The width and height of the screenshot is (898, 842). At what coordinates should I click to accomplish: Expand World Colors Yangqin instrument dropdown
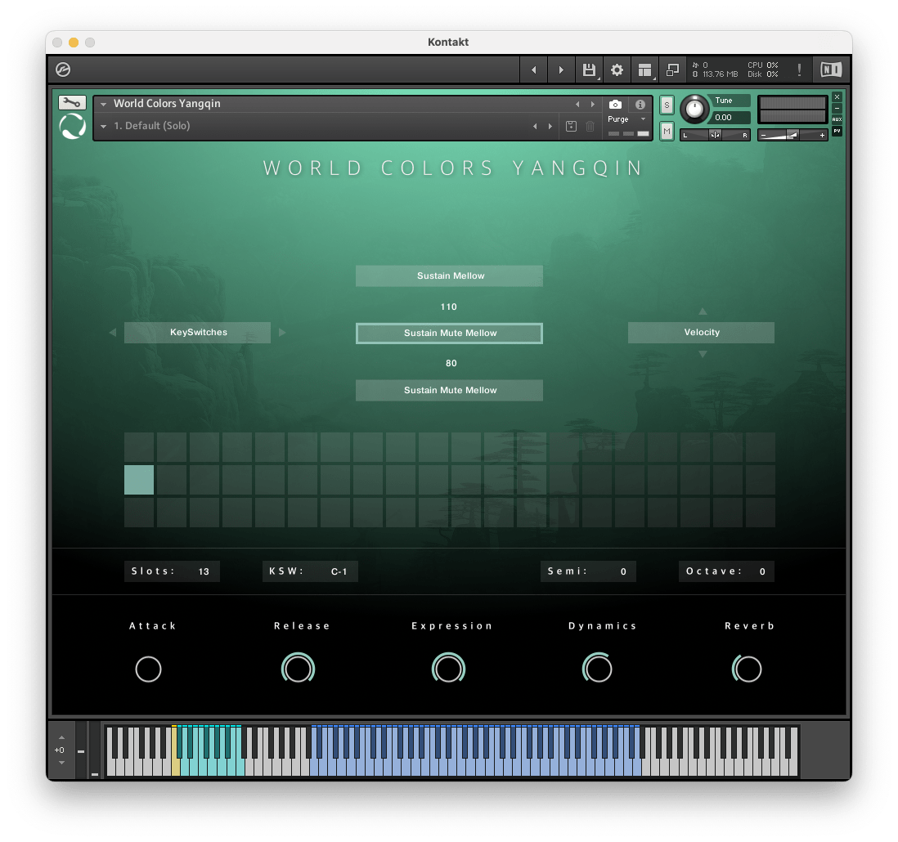[104, 104]
